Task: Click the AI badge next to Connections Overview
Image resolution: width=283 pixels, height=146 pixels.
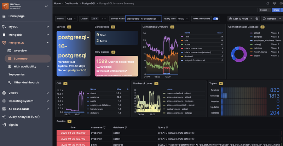Action: coord(172,27)
